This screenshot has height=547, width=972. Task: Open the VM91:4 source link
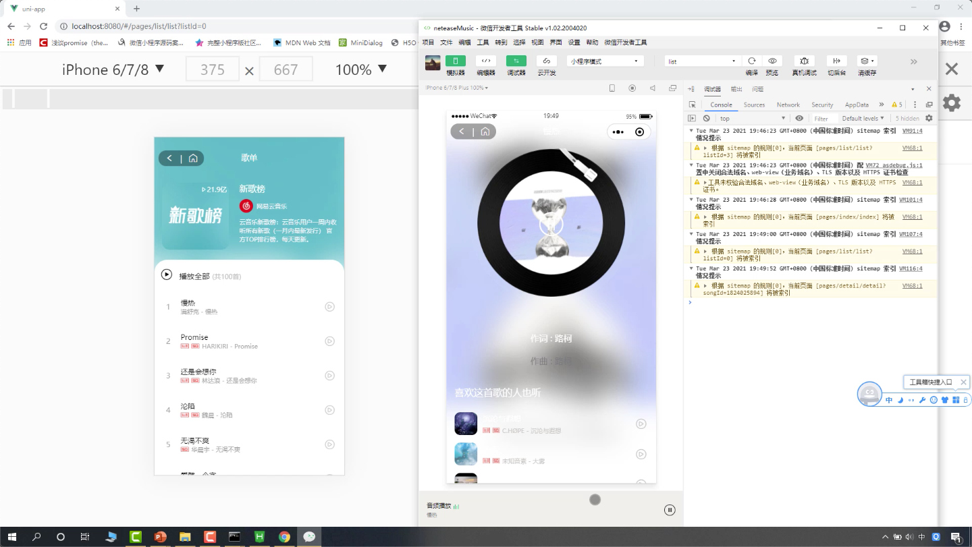point(912,131)
